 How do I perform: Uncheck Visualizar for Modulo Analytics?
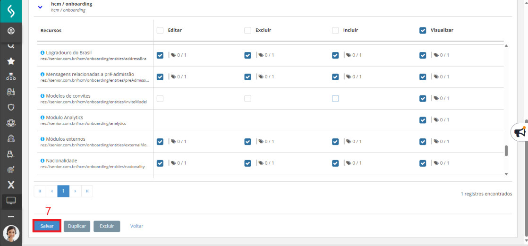423,120
